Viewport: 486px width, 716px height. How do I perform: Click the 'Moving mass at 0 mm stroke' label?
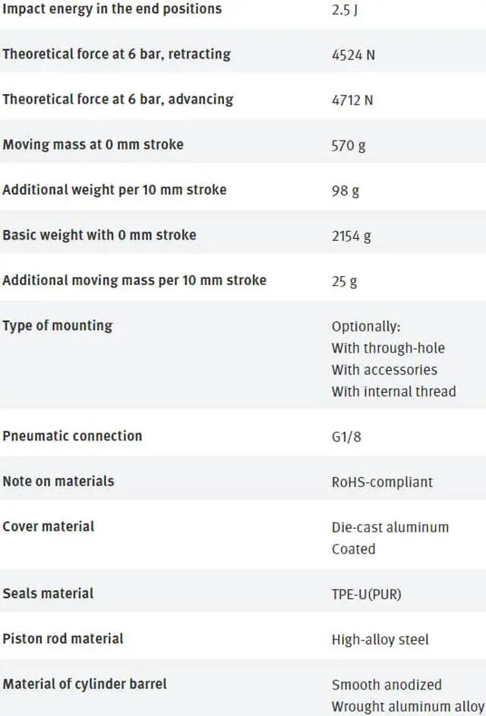tap(93, 144)
